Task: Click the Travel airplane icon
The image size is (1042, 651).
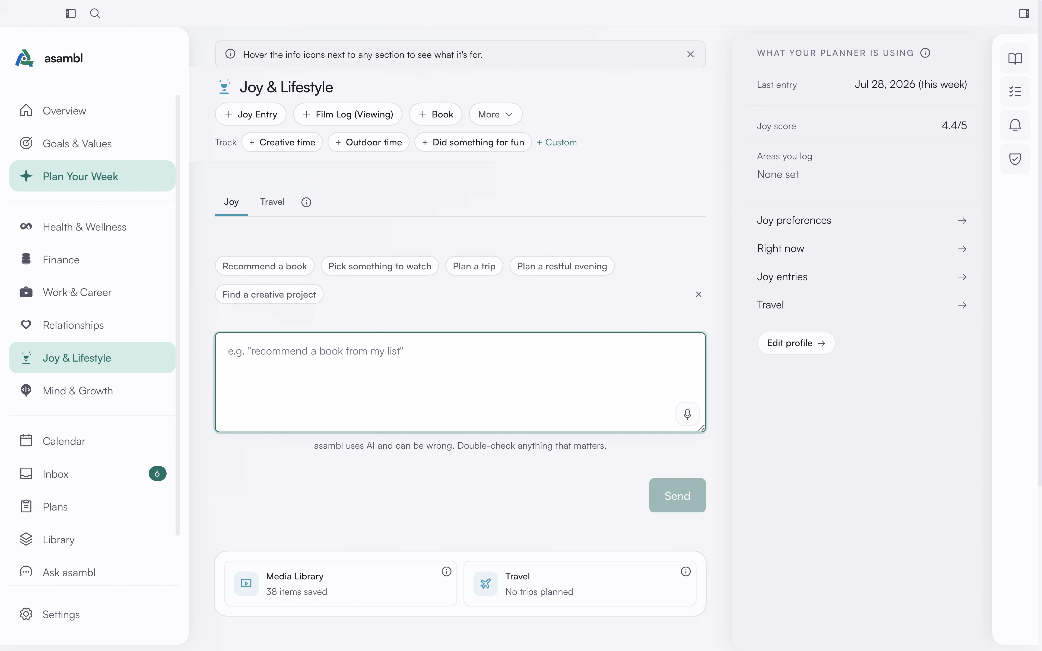Action: (485, 583)
